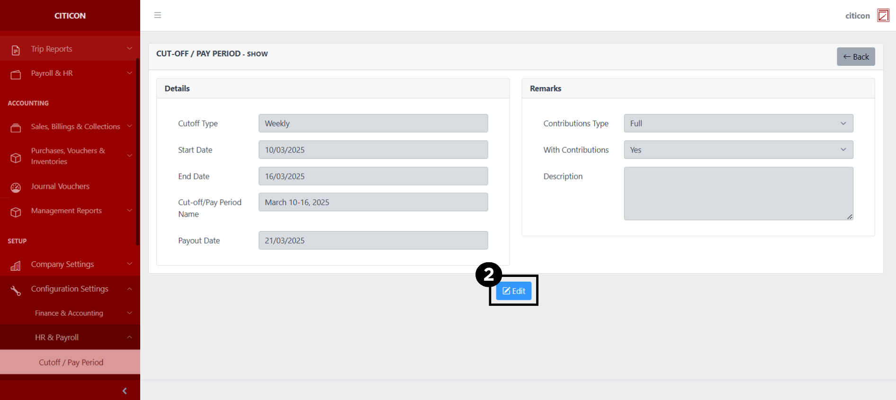The image size is (896, 400).
Task: Open Purchases, Vouchers & Inventories menu
Action: [69, 156]
